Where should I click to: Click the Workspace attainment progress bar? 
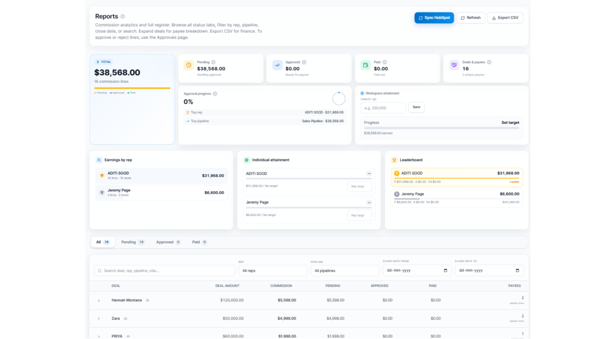tap(441, 128)
